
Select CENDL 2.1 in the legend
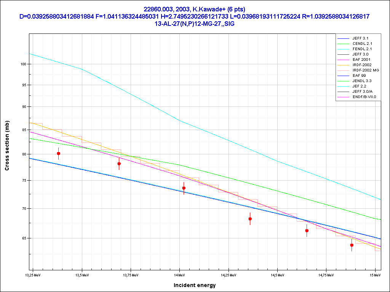pos(362,44)
